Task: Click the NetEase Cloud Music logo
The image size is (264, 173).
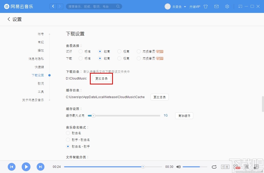Action: 19,6
